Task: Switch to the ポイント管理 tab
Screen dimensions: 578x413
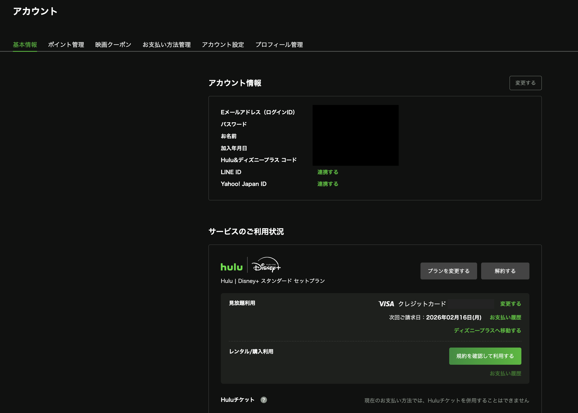Action: coord(66,45)
